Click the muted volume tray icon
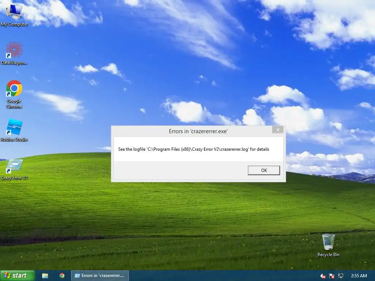 (x=323, y=276)
